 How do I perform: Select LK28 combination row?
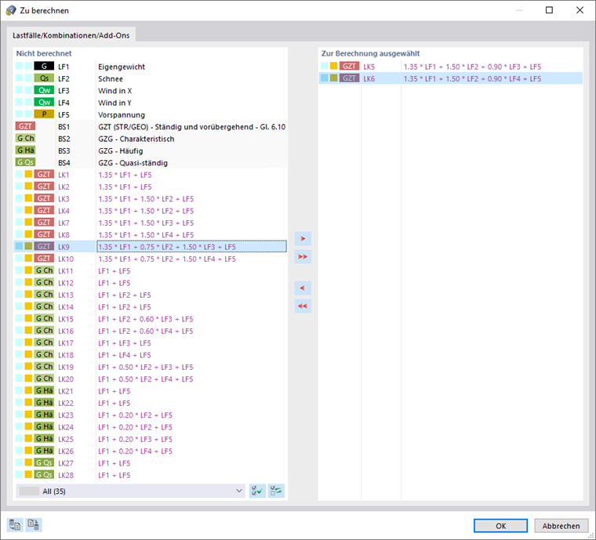click(151, 475)
